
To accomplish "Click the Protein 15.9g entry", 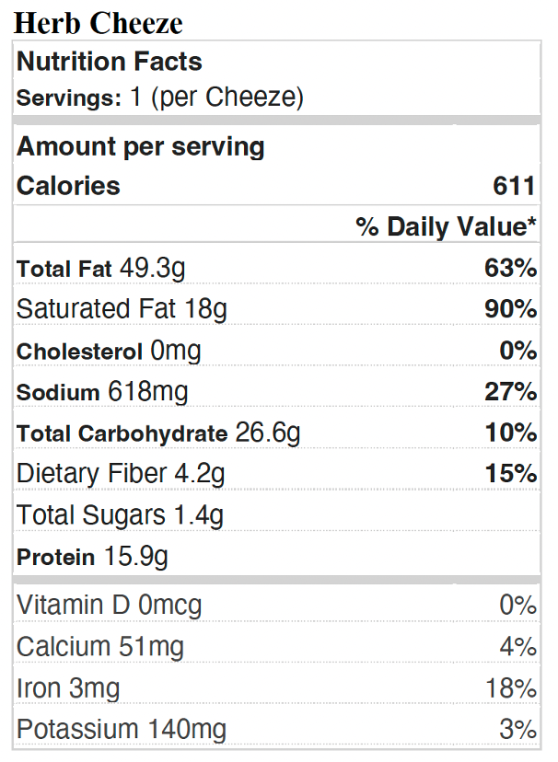I will (92, 557).
